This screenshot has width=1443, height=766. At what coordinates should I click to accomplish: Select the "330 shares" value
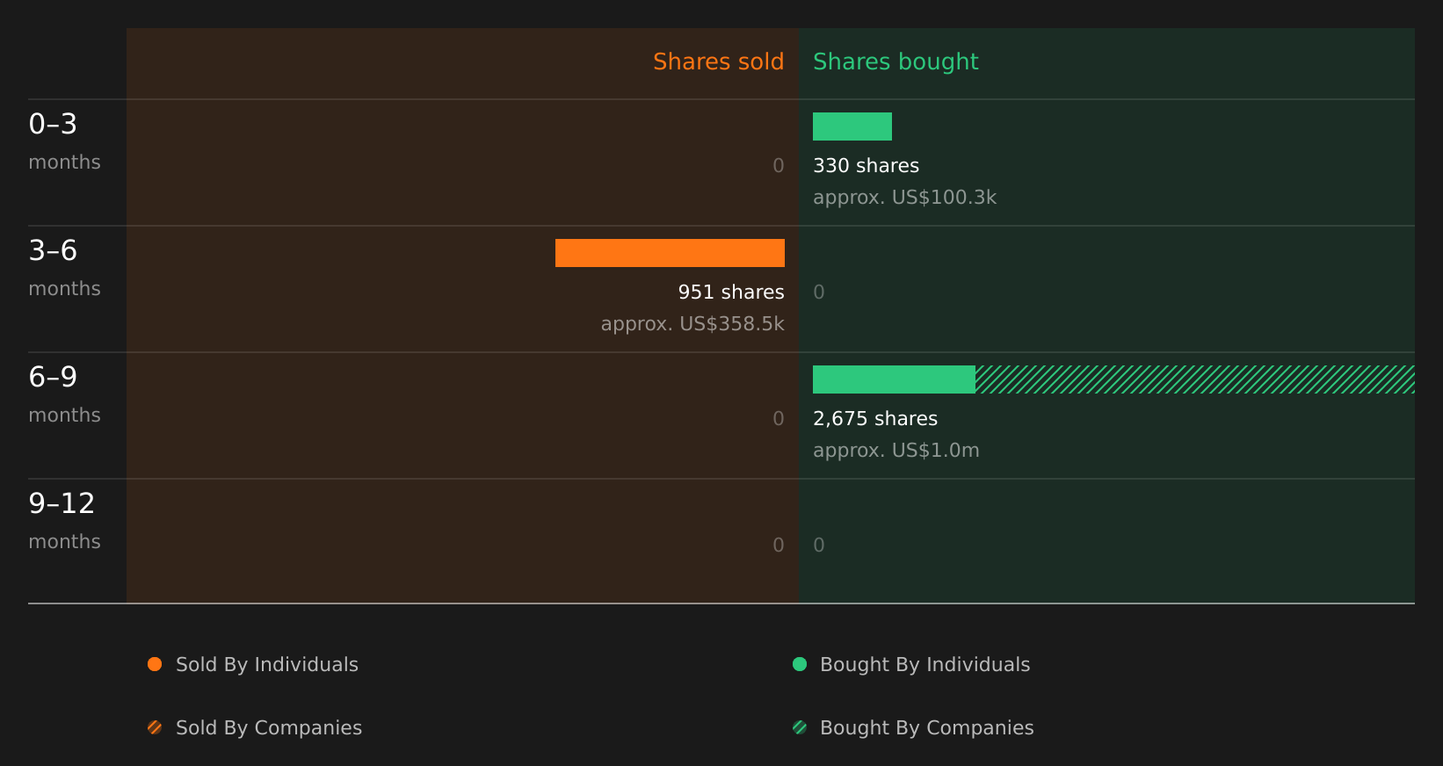tap(866, 166)
